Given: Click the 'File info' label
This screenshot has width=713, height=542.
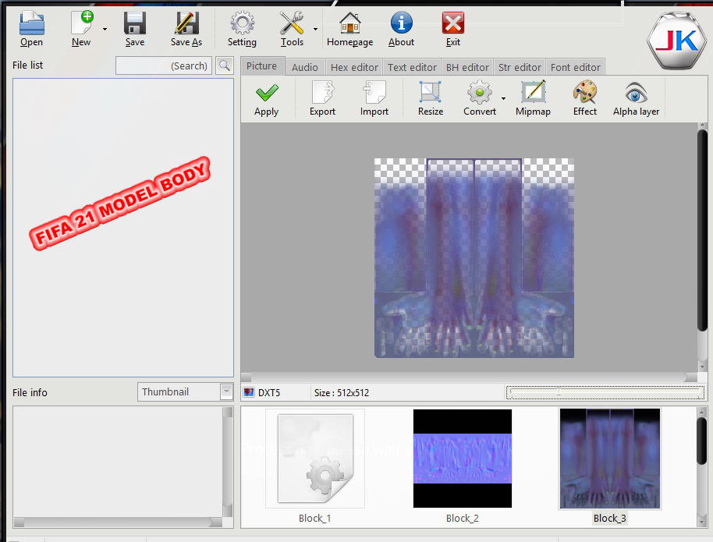Looking at the screenshot, I should (x=30, y=392).
